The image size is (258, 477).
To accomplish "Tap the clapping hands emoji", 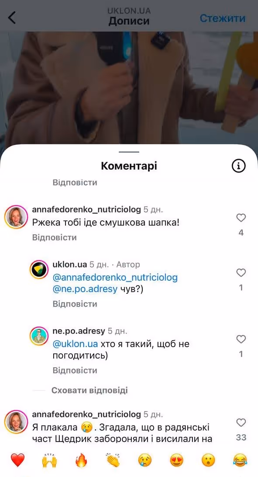I will tap(113, 460).
